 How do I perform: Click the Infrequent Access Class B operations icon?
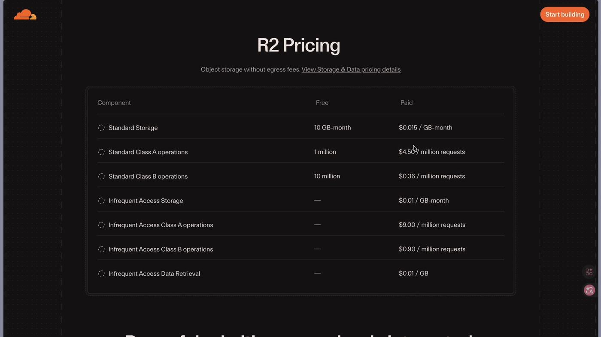[101, 249]
